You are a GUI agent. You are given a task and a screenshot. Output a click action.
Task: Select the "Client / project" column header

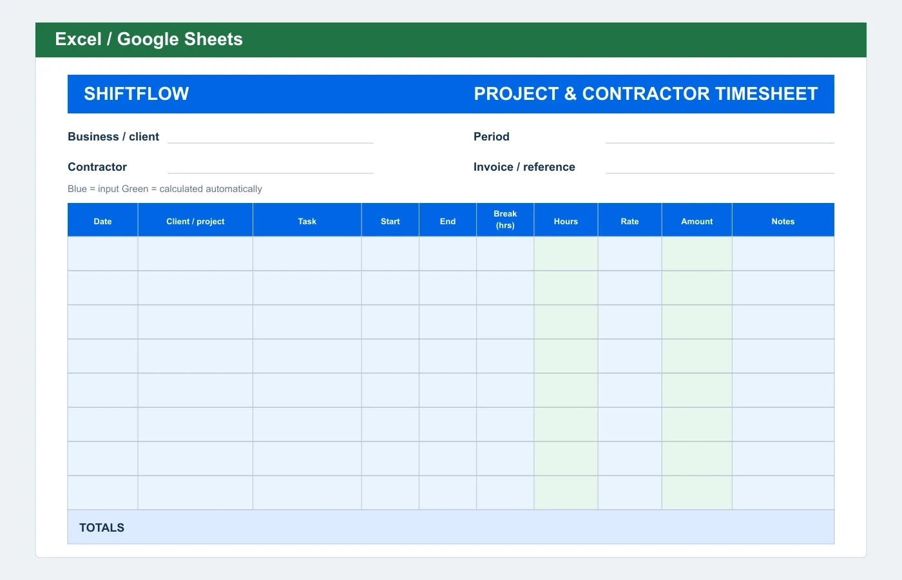pos(195,220)
